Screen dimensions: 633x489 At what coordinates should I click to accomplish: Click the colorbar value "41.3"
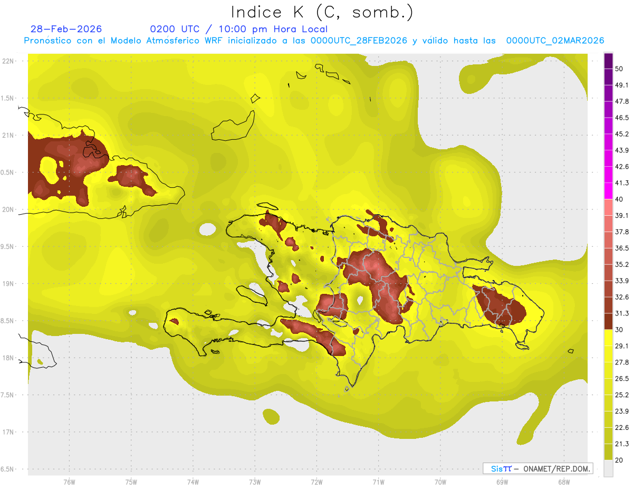pos(622,183)
